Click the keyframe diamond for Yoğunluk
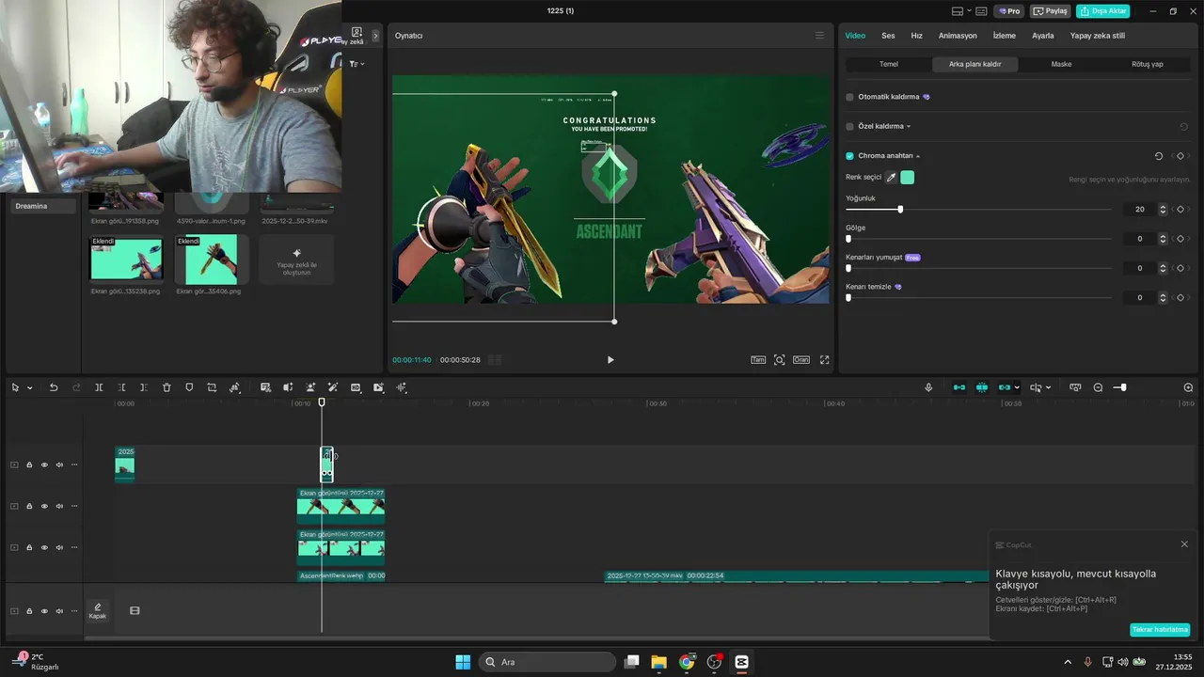This screenshot has height=677, width=1204. (1180, 209)
